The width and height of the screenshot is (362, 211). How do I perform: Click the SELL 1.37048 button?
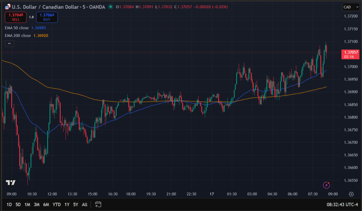[16, 17]
